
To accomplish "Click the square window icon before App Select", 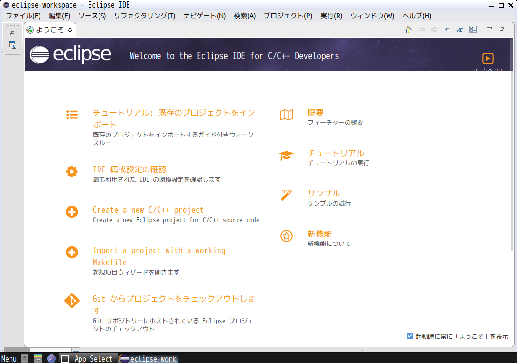I will click(65, 358).
